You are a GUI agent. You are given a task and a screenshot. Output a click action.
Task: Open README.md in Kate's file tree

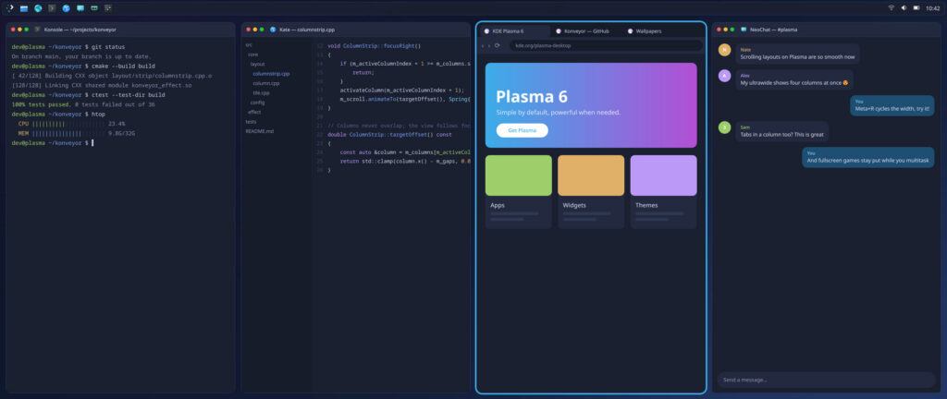(x=259, y=131)
